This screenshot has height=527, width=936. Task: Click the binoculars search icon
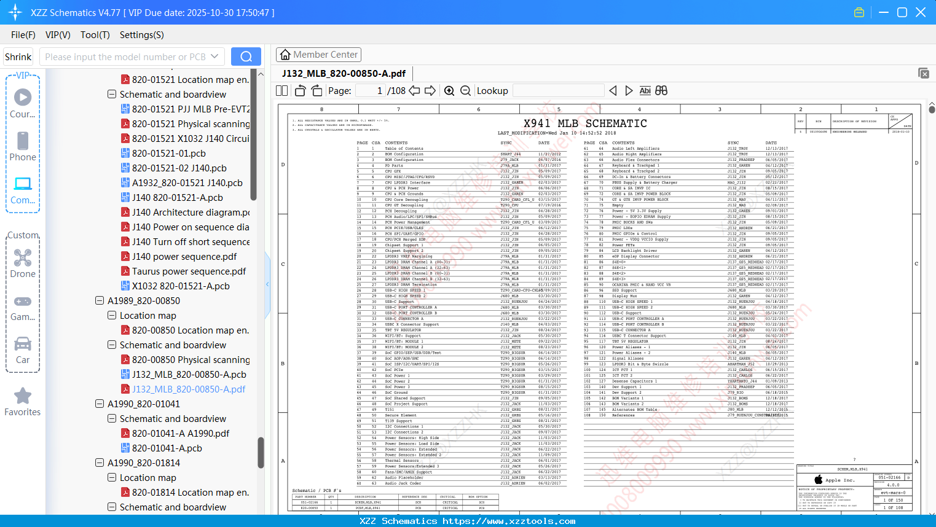(x=661, y=91)
